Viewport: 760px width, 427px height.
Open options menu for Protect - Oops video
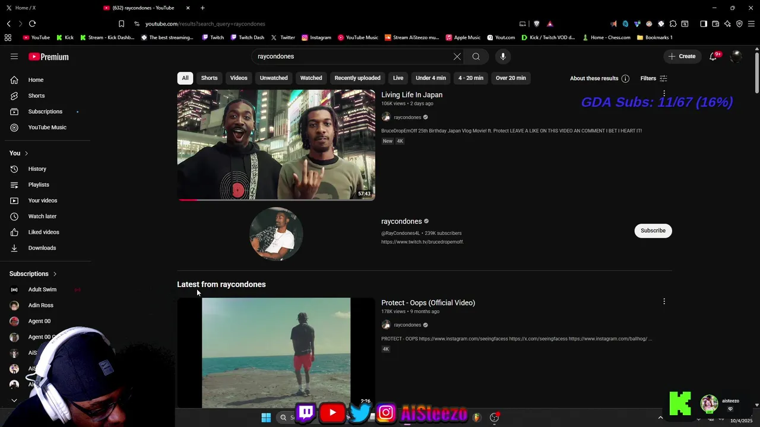[664, 302]
